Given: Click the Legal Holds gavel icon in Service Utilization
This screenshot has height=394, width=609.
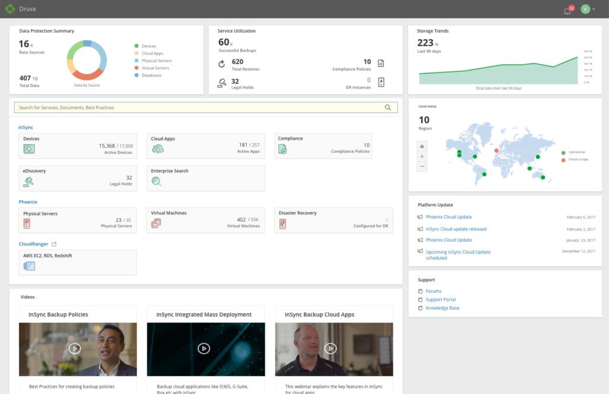Looking at the screenshot, I should coord(222,83).
